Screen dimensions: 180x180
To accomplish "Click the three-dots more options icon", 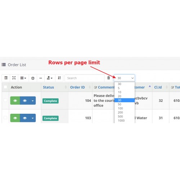I will [x=41, y=78].
